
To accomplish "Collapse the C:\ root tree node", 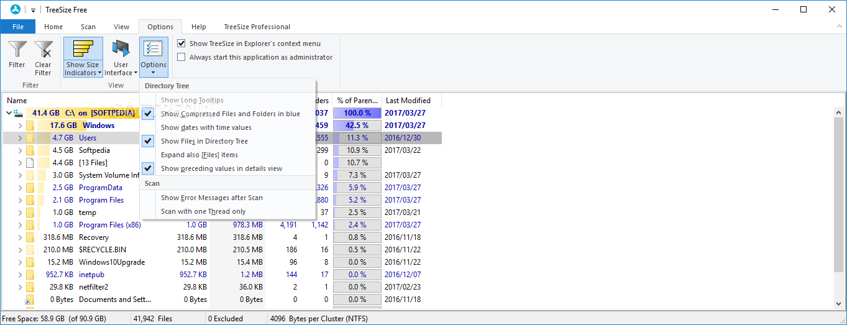I will pos(9,113).
